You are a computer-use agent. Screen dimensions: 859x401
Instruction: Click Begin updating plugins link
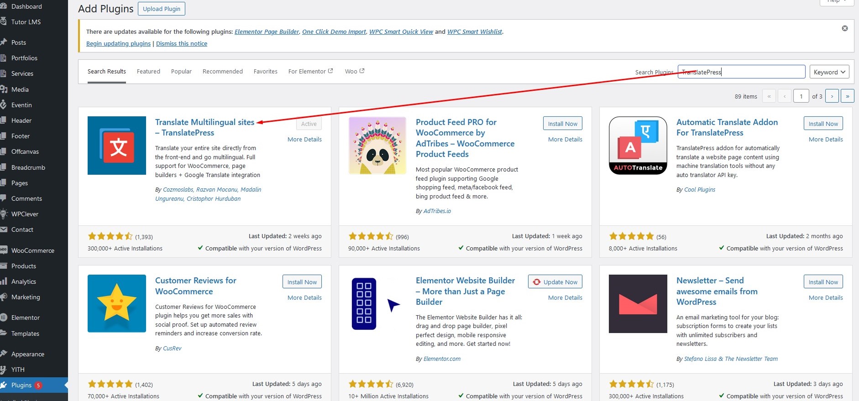tap(118, 43)
